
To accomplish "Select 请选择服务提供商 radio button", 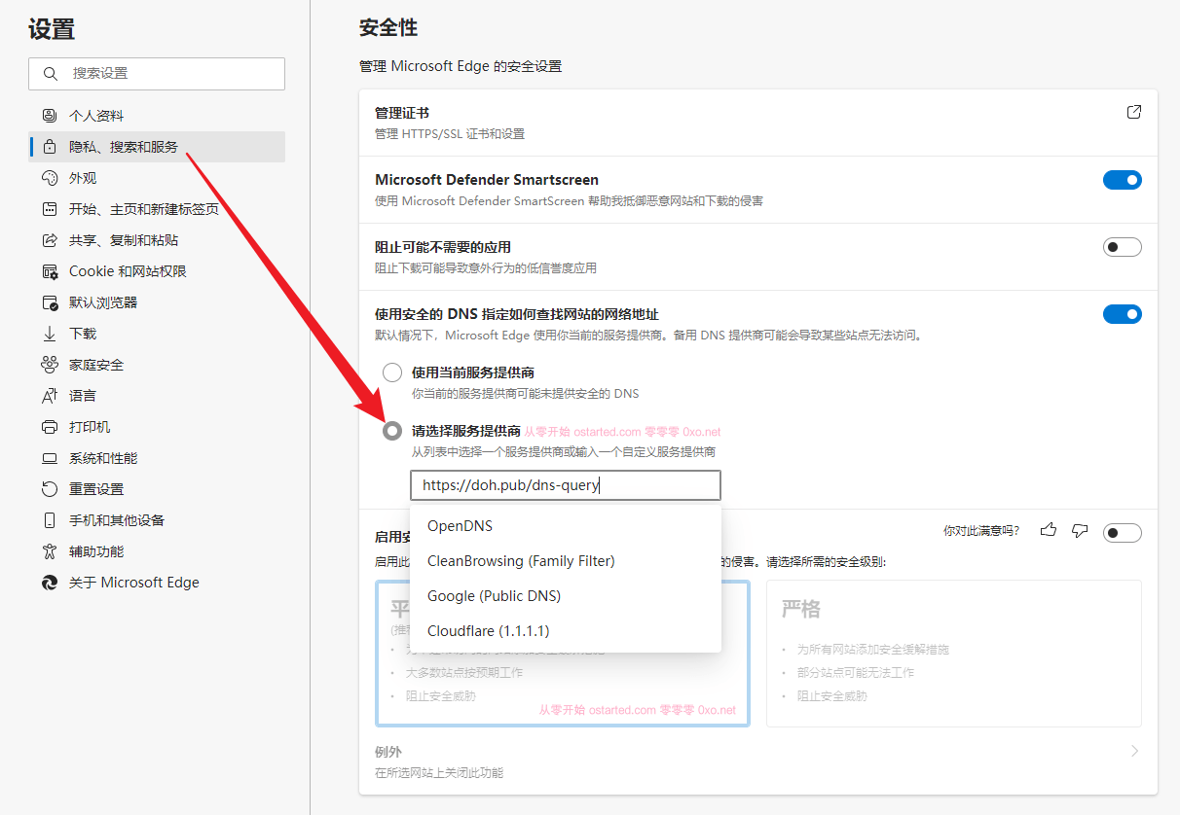I will [392, 431].
